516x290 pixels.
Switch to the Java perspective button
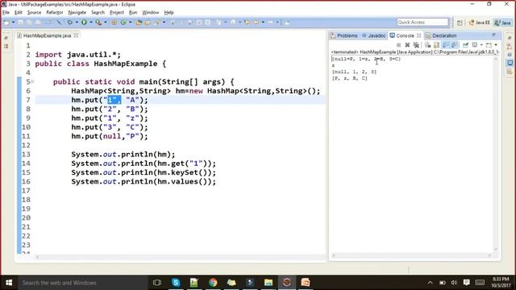[502, 23]
